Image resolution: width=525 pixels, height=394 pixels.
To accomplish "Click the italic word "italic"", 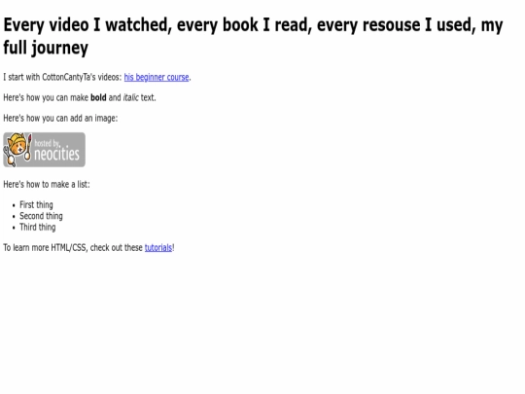I will [130, 97].
